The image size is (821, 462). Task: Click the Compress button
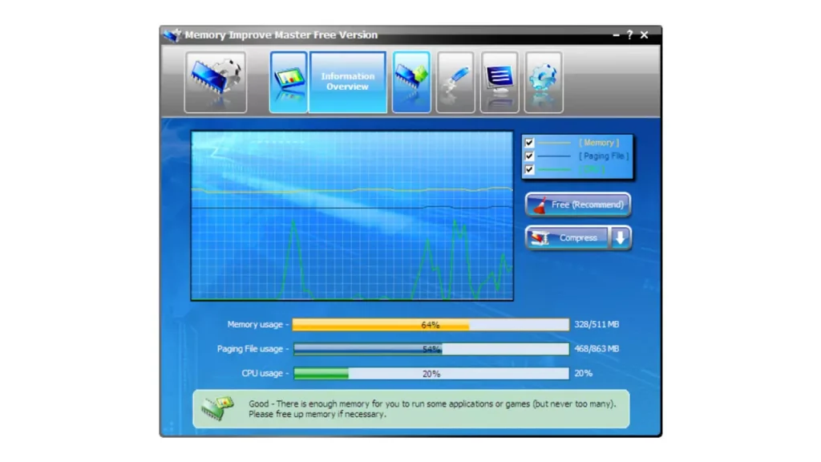coord(568,237)
